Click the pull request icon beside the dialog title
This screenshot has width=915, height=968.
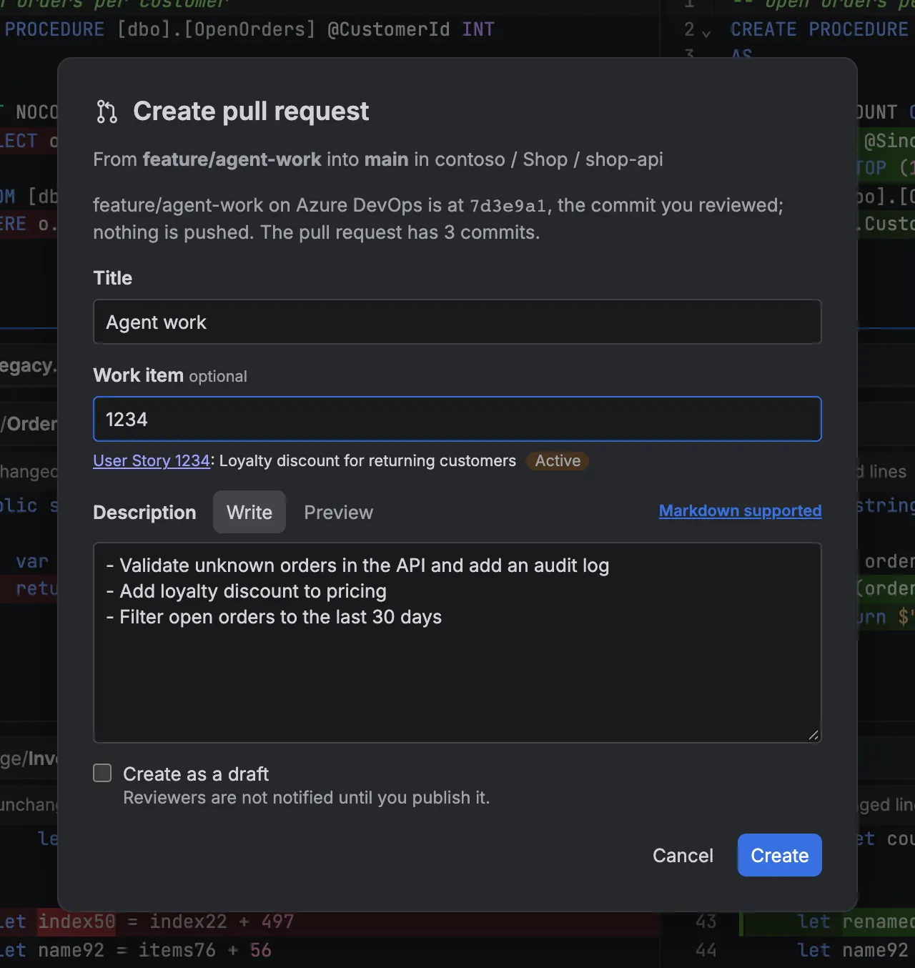107,112
